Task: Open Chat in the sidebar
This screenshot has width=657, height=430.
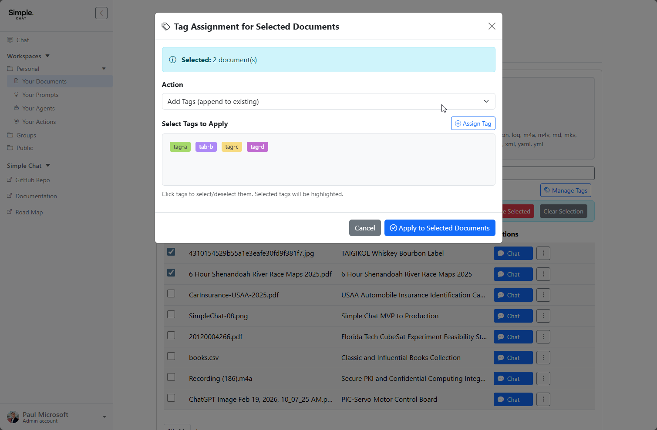Action: pyautogui.click(x=23, y=40)
